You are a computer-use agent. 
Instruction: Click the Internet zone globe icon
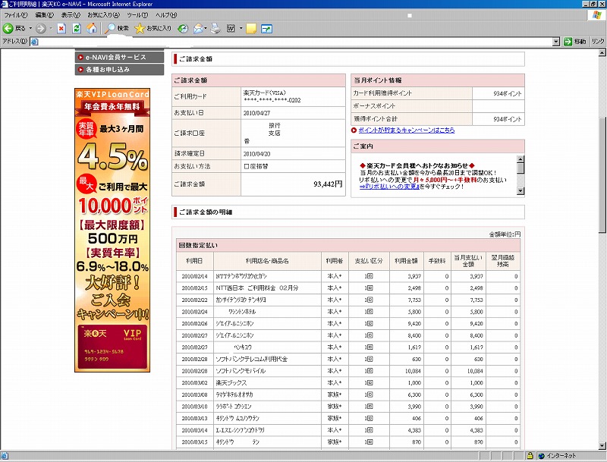click(542, 456)
